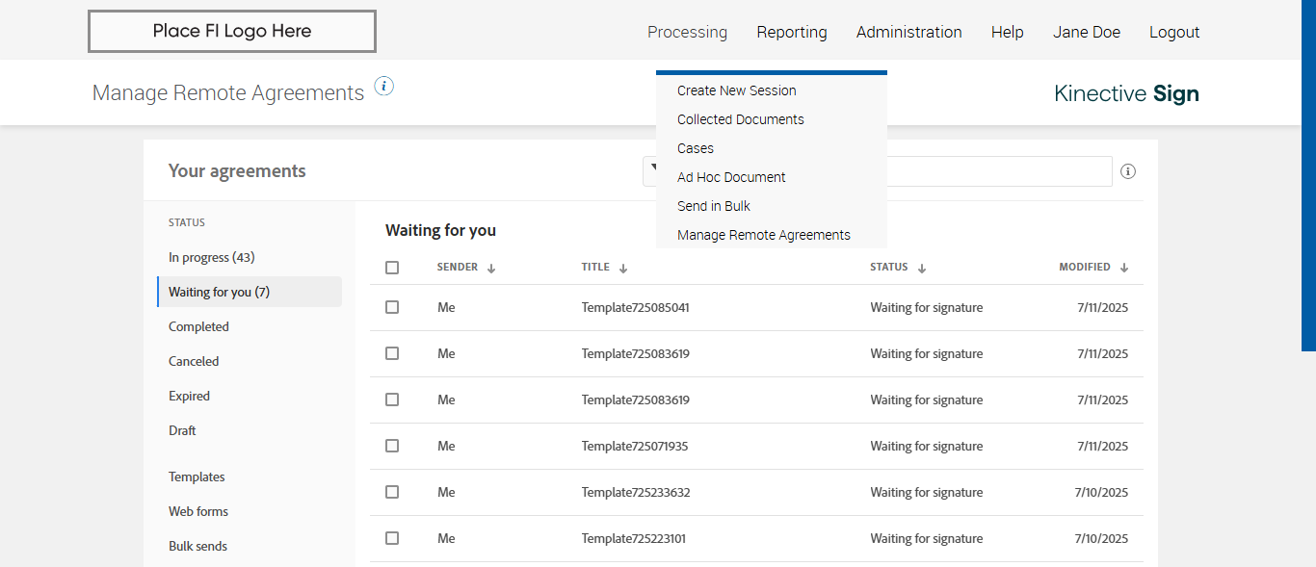Screen dimensions: 1316x567
Task: Open the Administration menu
Action: [x=908, y=32]
